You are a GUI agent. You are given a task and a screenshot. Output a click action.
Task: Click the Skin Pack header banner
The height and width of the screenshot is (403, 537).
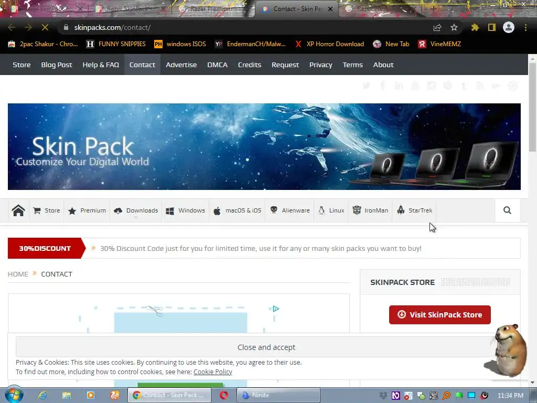point(264,147)
